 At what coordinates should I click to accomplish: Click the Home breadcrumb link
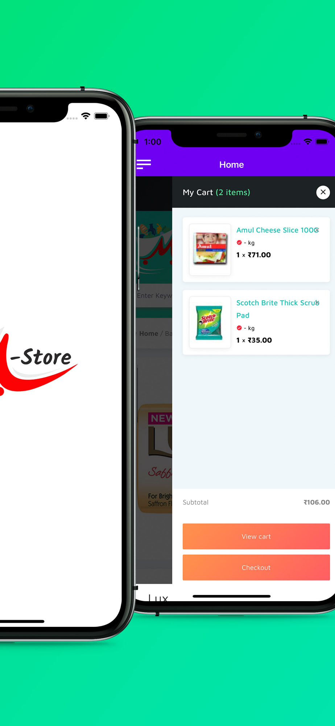click(x=149, y=333)
